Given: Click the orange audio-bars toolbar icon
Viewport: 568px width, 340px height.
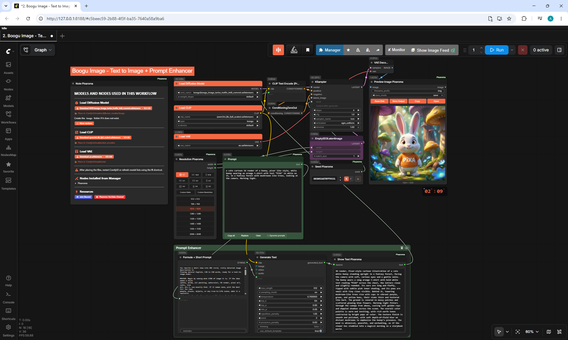Looking at the screenshot, I should click(278, 50).
